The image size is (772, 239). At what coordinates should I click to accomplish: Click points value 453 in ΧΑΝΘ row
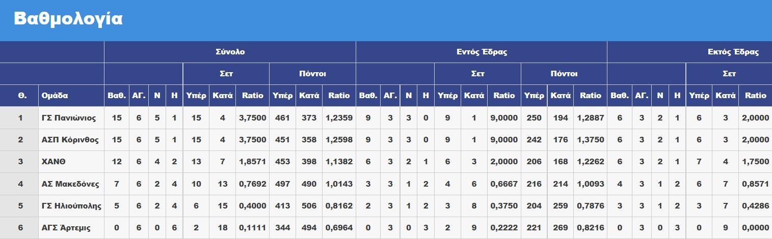coord(282,162)
